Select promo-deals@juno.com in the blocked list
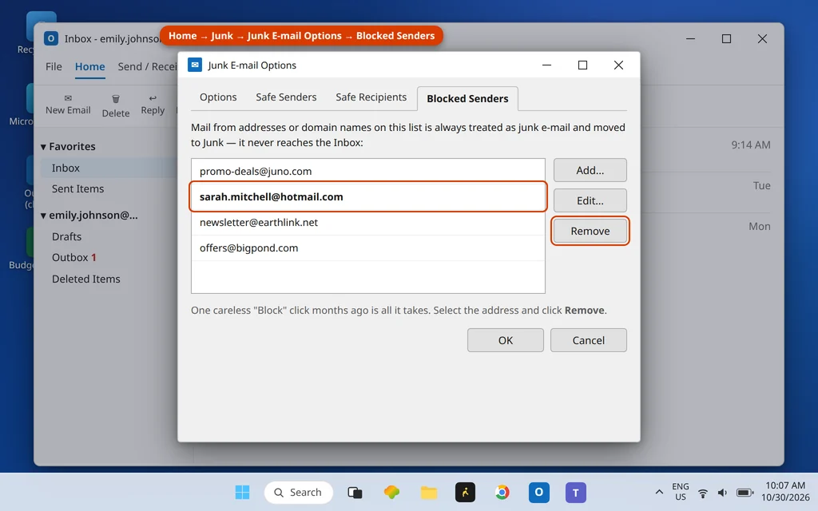The image size is (818, 511). [367, 171]
